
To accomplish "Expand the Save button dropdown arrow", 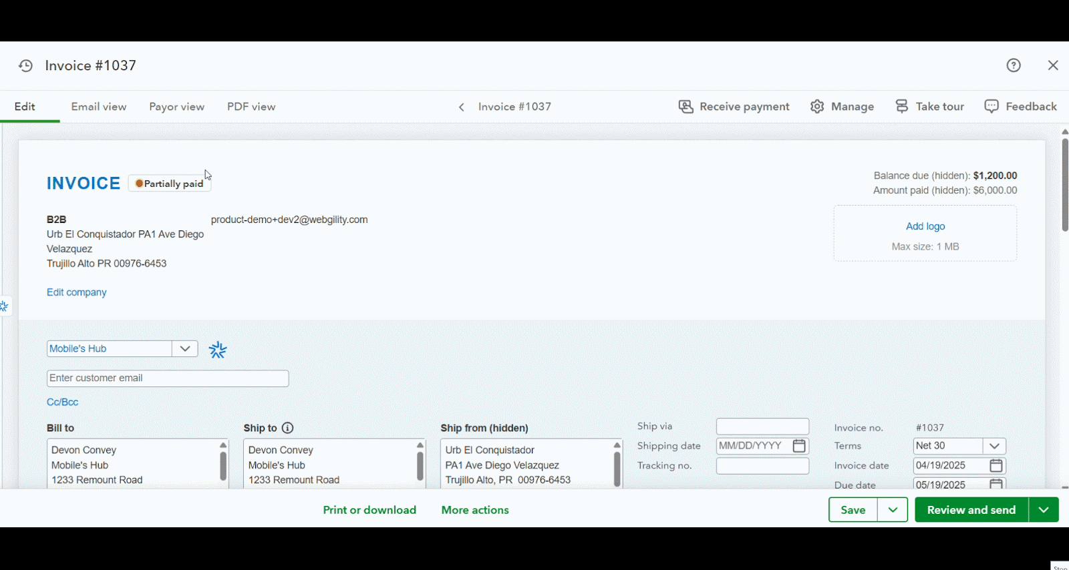I will tap(893, 510).
